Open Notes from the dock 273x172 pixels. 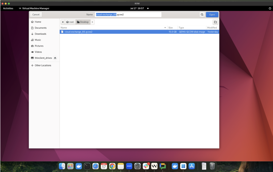click(x=121, y=166)
